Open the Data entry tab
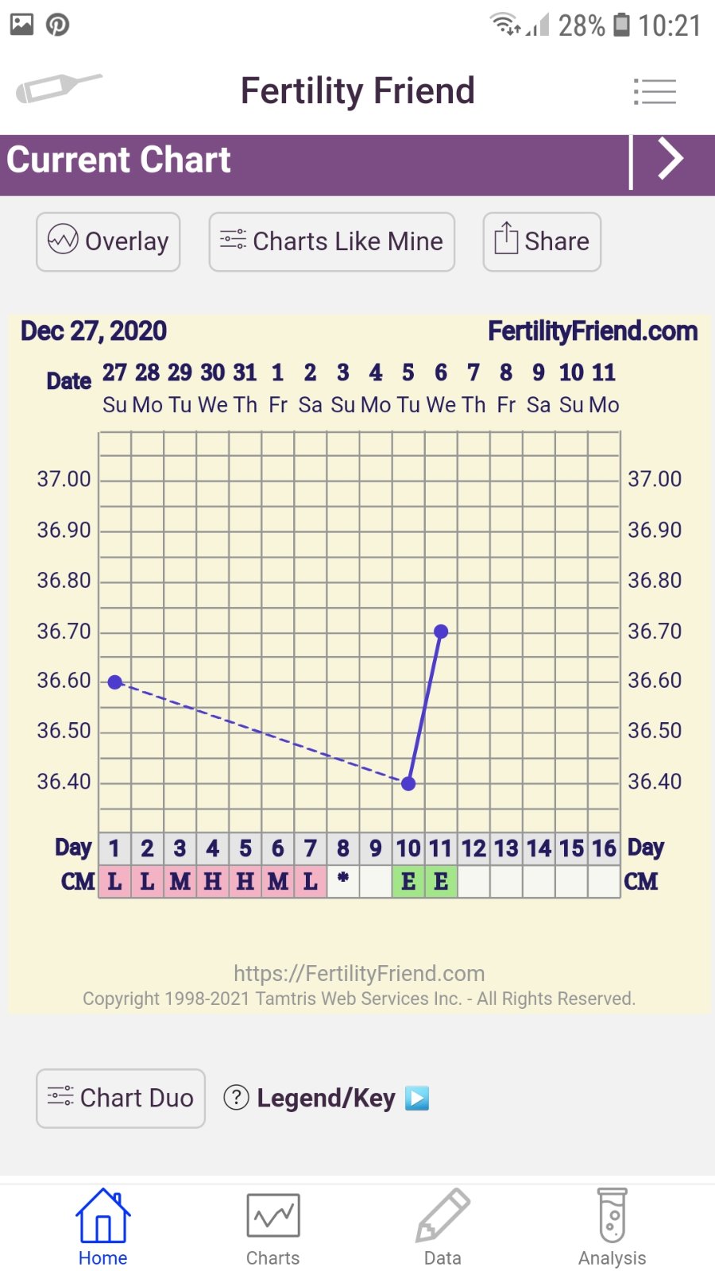This screenshot has width=715, height=1271. pyautogui.click(x=443, y=1227)
